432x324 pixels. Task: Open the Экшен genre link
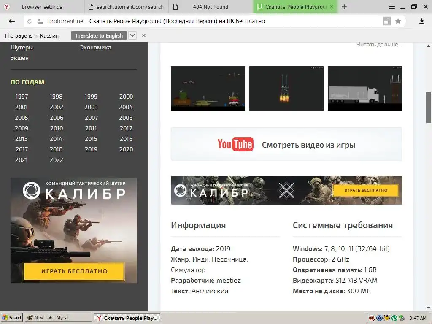pyautogui.click(x=19, y=58)
